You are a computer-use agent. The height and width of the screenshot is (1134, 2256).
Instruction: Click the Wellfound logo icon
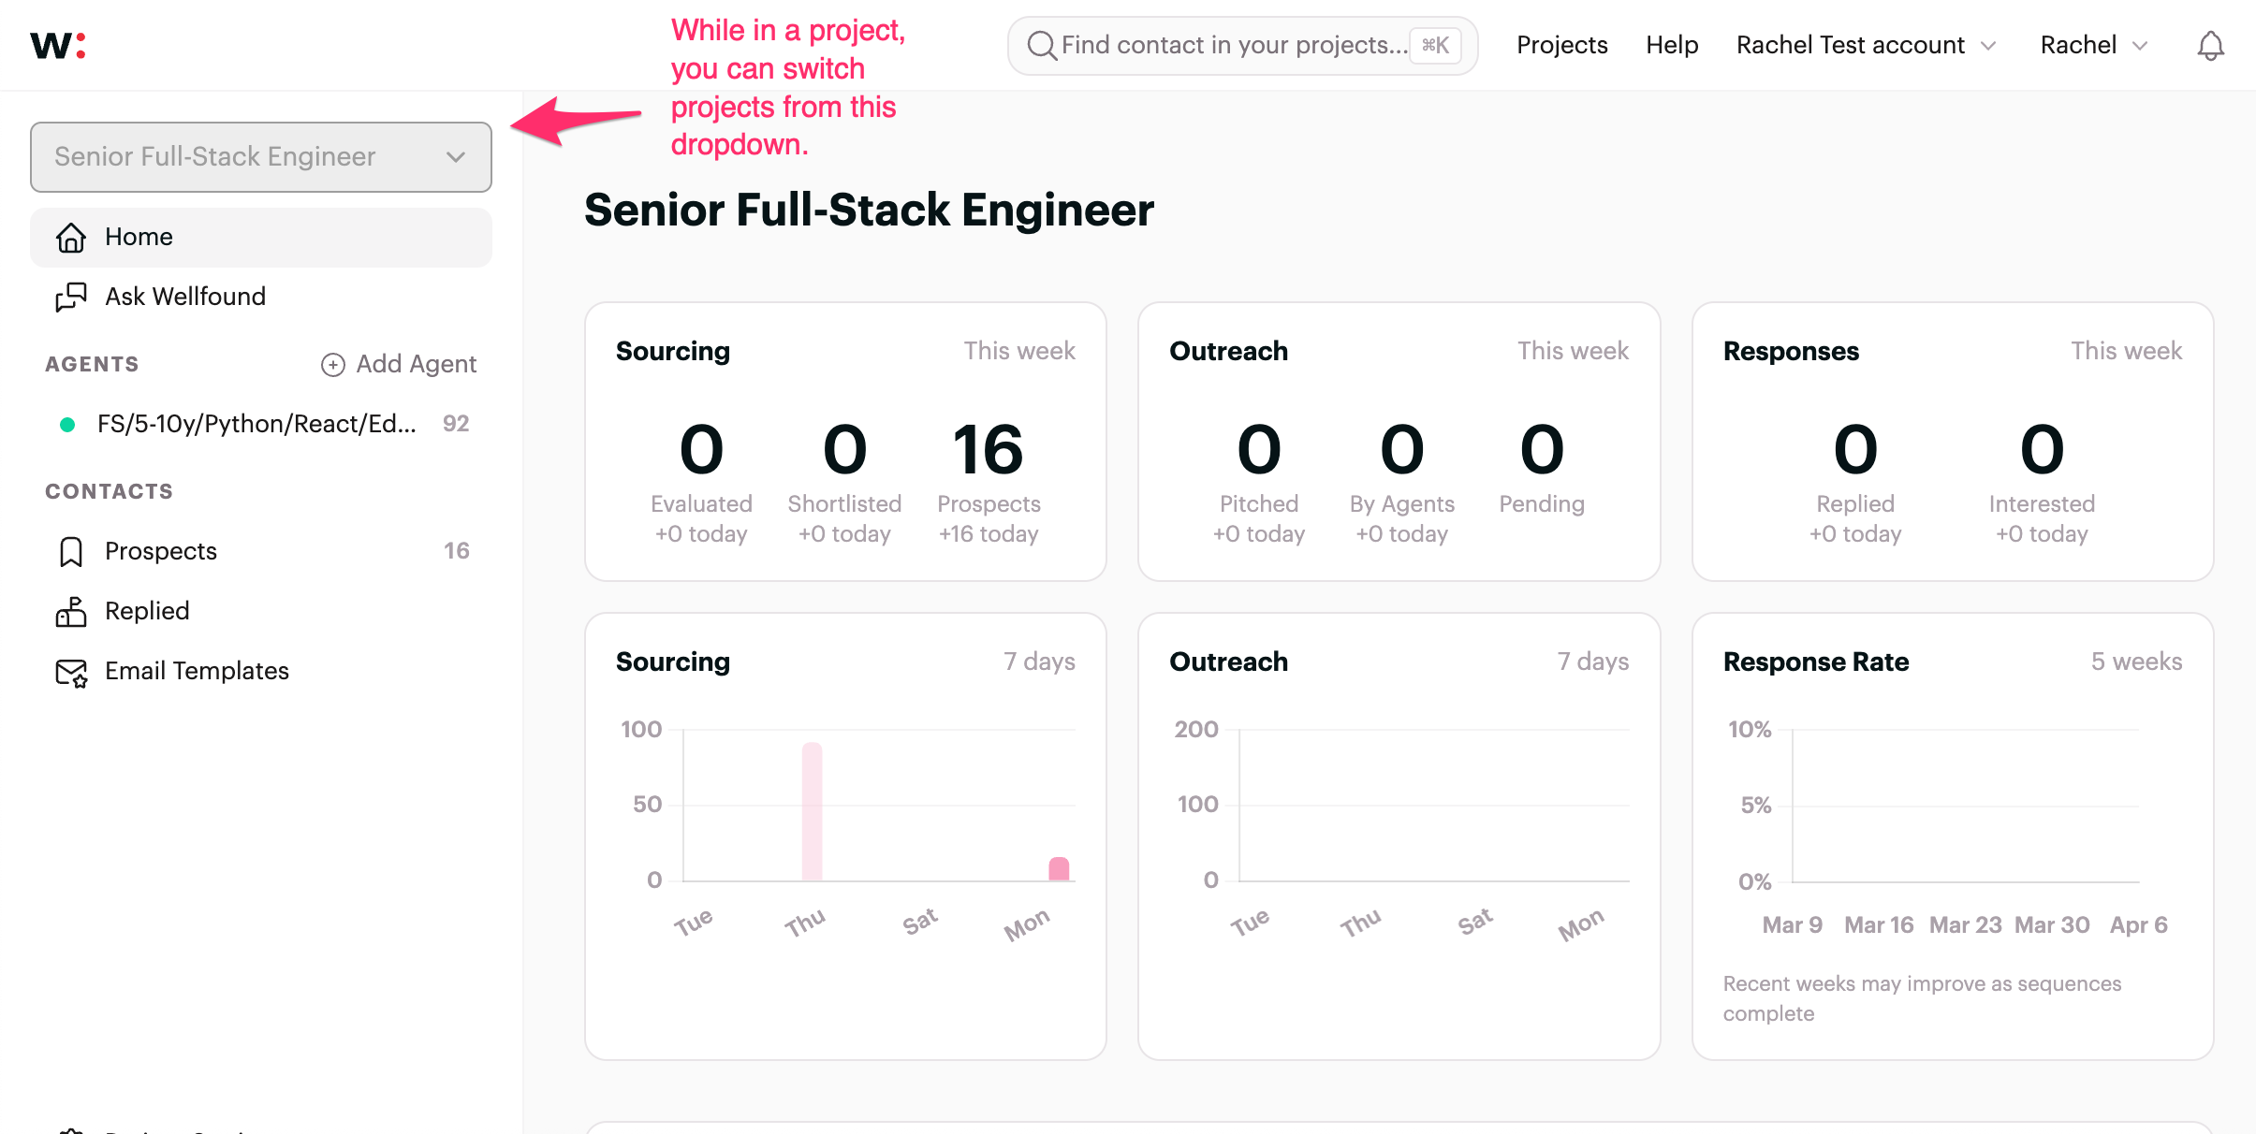pyautogui.click(x=58, y=45)
